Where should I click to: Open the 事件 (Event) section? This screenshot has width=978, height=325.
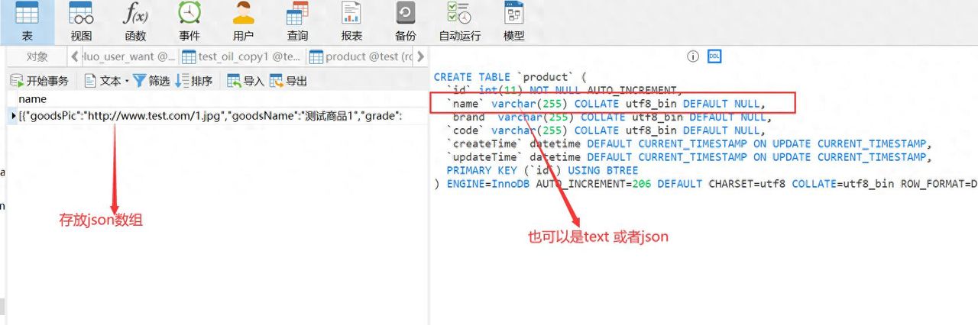pyautogui.click(x=189, y=22)
